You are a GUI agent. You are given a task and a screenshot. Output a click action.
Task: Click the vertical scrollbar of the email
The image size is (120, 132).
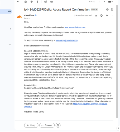click(x=117, y=62)
